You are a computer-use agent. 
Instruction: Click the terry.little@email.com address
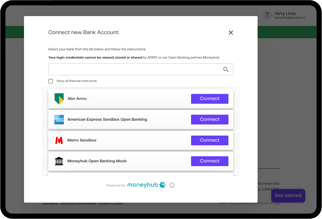[x=290, y=18]
